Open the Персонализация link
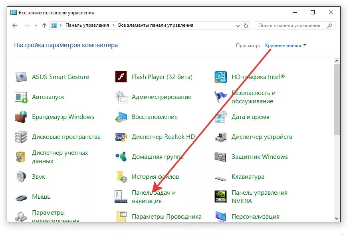The width and height of the screenshot is (349, 235). (x=256, y=217)
